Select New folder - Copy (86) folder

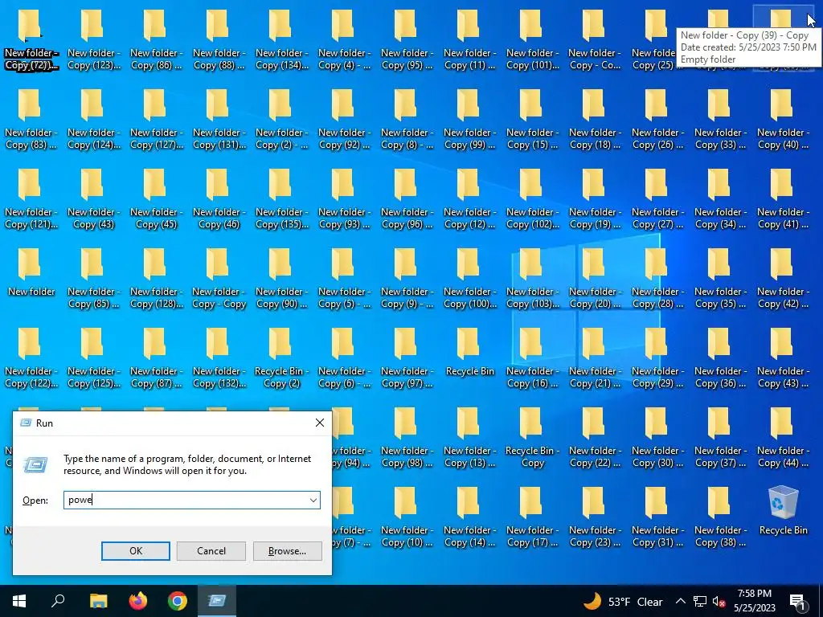pos(156,40)
